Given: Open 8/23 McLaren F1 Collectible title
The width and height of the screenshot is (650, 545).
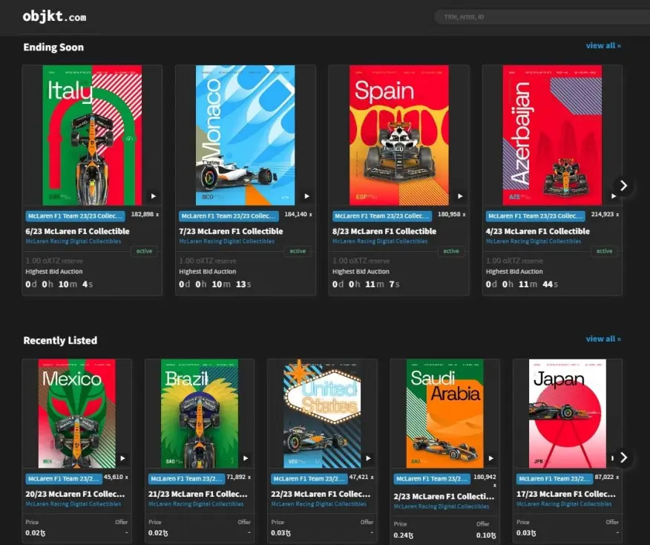Looking at the screenshot, I should (384, 231).
